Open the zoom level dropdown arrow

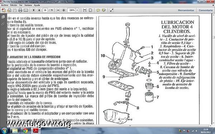tap(77, 10)
